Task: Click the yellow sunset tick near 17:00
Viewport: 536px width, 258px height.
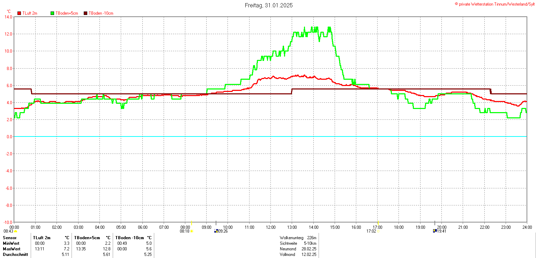Action: point(378,223)
